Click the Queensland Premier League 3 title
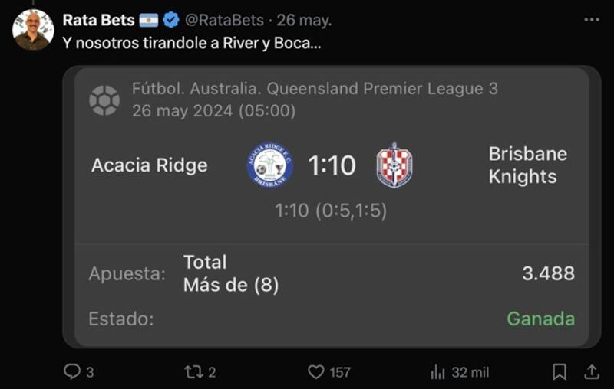614x389 pixels. tap(315, 89)
